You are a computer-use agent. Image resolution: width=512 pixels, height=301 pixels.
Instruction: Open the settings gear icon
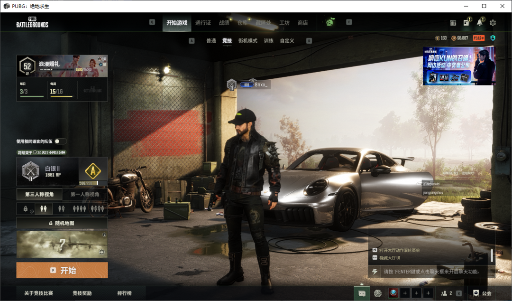493,23
